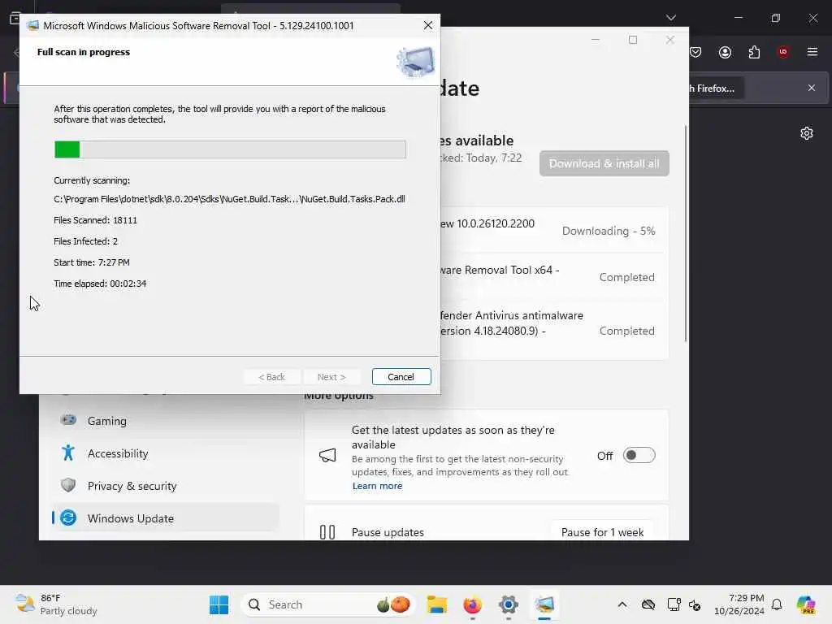Select Accessibility in Settings sidebar
The image size is (832, 624).
pyautogui.click(x=166, y=453)
